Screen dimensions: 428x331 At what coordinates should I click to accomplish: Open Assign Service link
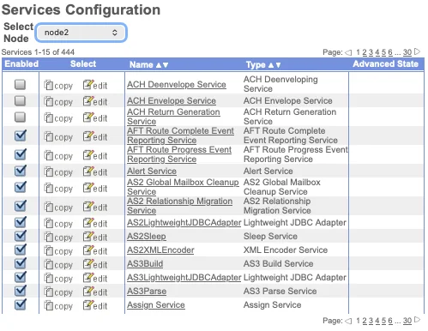coord(156,305)
